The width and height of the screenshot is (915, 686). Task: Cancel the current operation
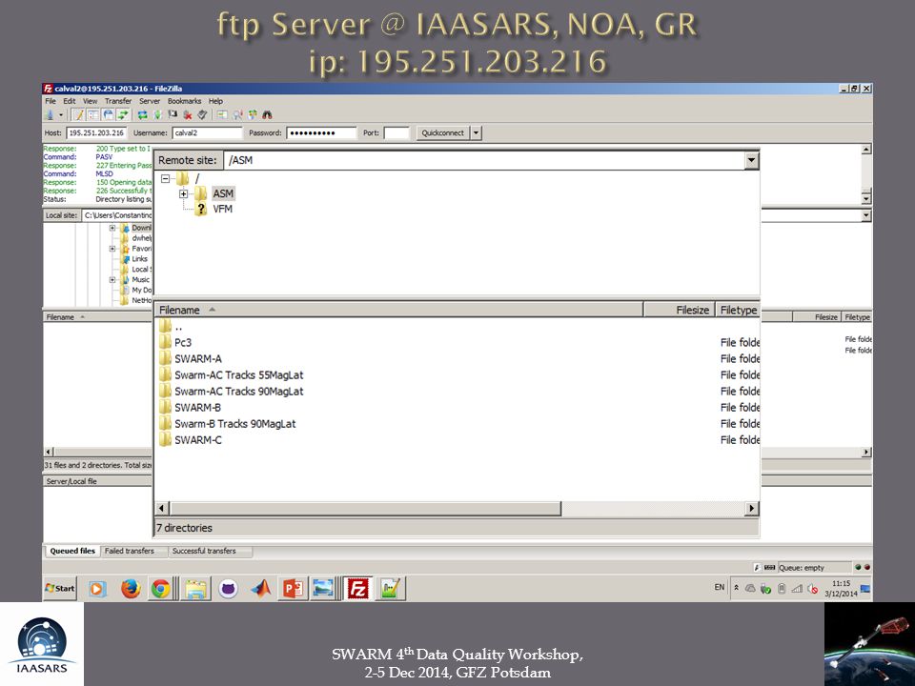point(173,114)
